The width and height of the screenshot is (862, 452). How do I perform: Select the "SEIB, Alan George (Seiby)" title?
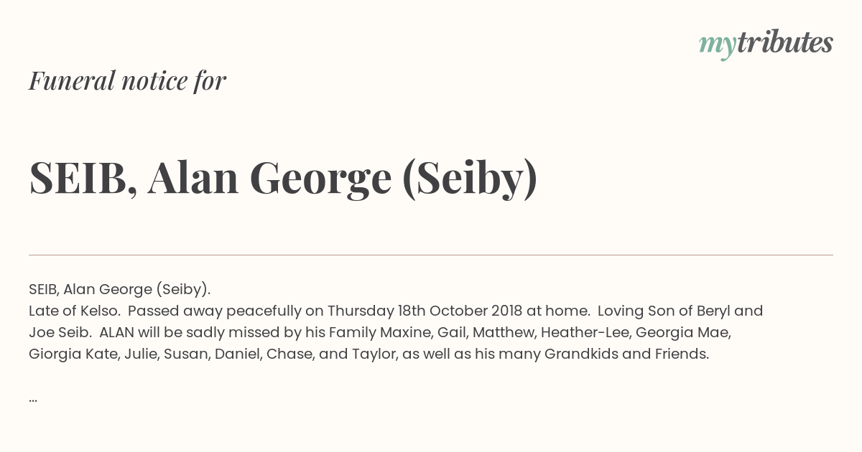(283, 179)
